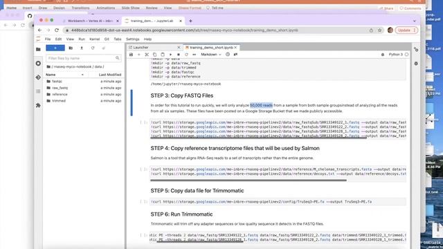Select the training_demo_short.ipynb notebook tab

coord(211,48)
